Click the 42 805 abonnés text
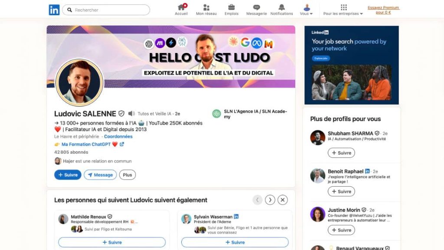 click(x=71, y=152)
